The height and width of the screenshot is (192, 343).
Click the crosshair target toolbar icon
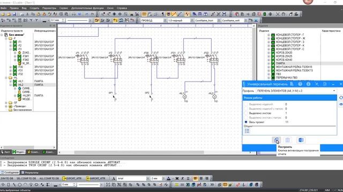click(270, 14)
